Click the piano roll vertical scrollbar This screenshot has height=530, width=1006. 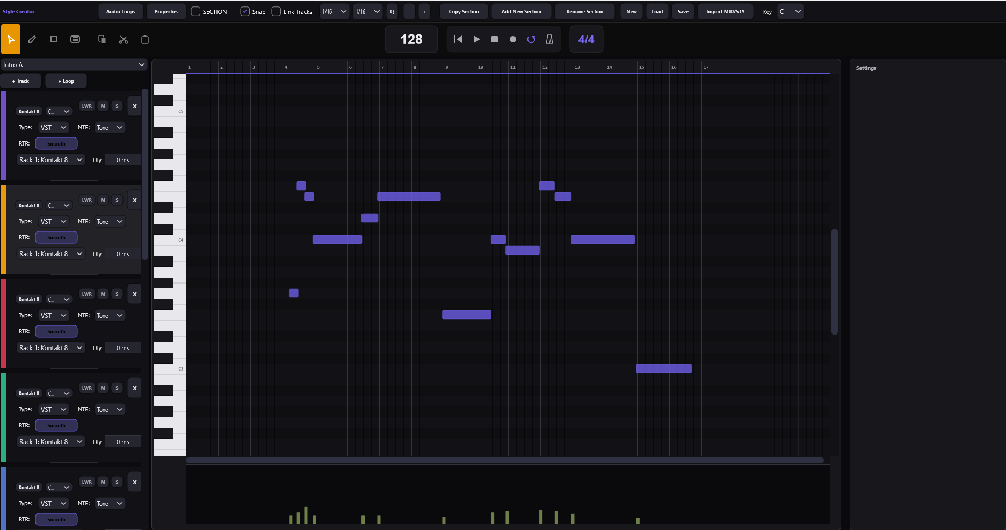tap(835, 282)
